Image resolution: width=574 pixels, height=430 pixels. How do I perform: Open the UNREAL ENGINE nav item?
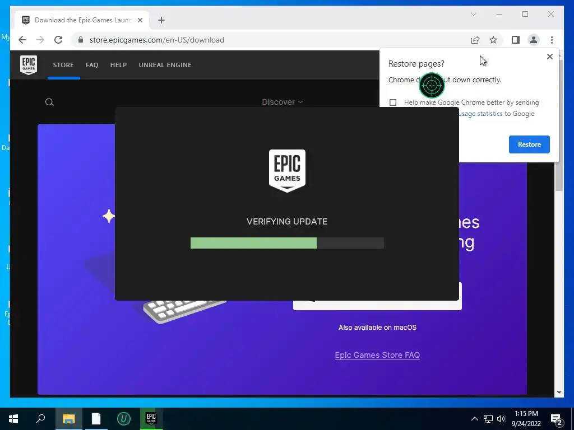tap(165, 65)
